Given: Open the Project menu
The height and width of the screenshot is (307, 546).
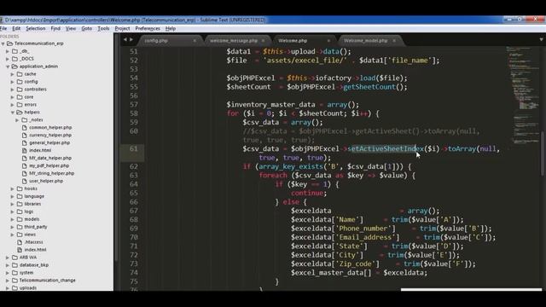Looking at the screenshot, I should click(x=122, y=28).
